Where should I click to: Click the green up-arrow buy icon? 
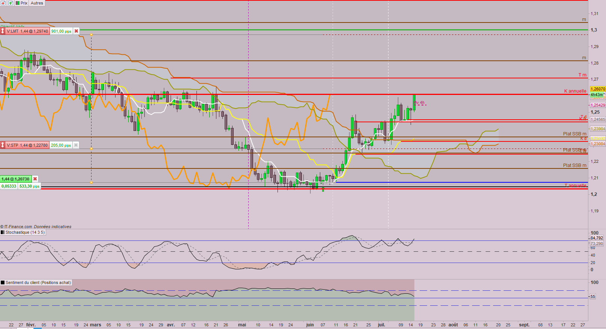coord(10,3)
